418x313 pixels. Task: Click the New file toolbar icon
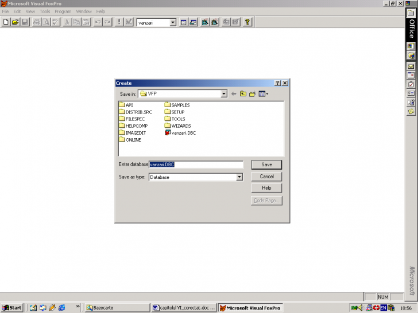tap(6, 22)
